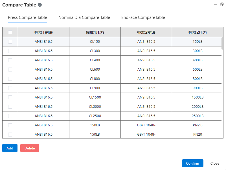The height and width of the screenshot is (170, 226).
Task: Click the red Delete button
Action: pyautogui.click(x=30, y=148)
